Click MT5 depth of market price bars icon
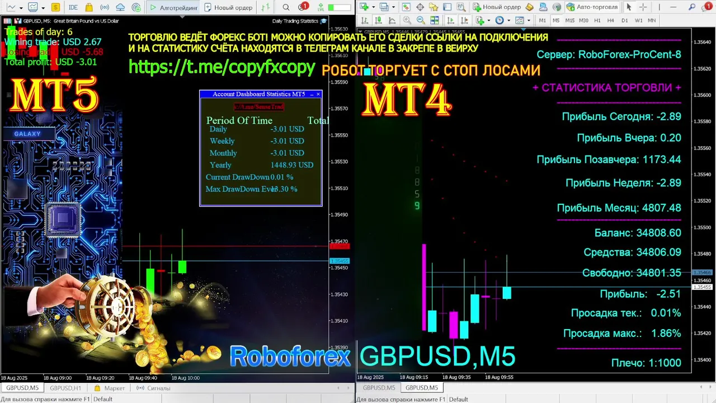 (266, 7)
